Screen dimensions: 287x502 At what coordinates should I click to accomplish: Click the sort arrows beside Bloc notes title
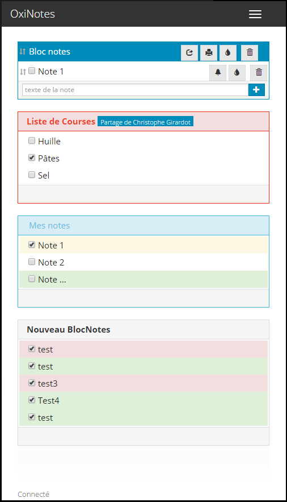pos(22,52)
